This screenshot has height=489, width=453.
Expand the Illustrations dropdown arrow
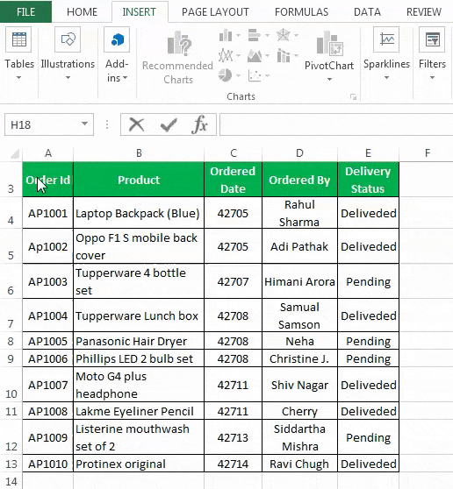tap(68, 77)
